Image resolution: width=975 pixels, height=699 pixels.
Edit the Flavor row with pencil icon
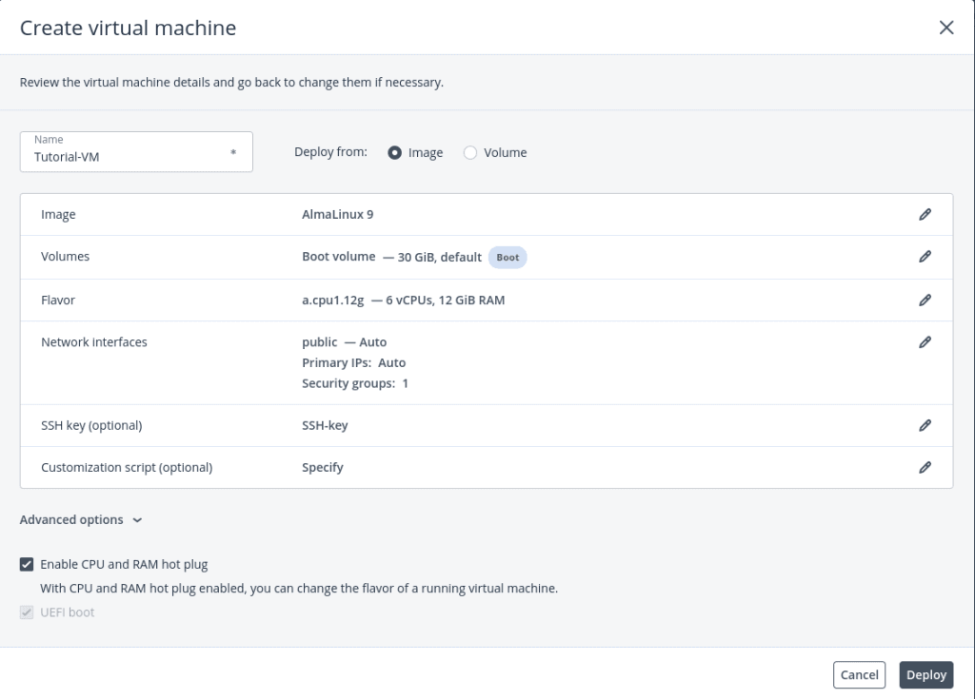point(925,301)
